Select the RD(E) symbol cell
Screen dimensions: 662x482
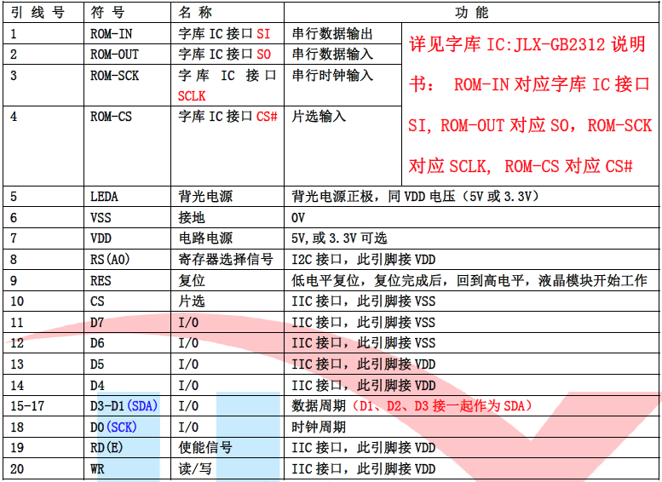pyautogui.click(x=108, y=448)
